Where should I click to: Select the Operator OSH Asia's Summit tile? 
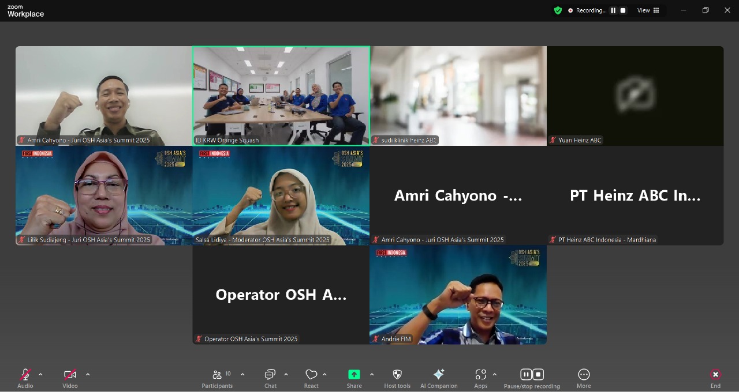click(x=281, y=295)
